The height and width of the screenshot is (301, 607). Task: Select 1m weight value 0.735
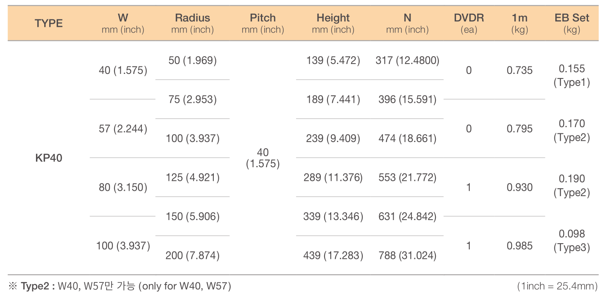click(520, 70)
